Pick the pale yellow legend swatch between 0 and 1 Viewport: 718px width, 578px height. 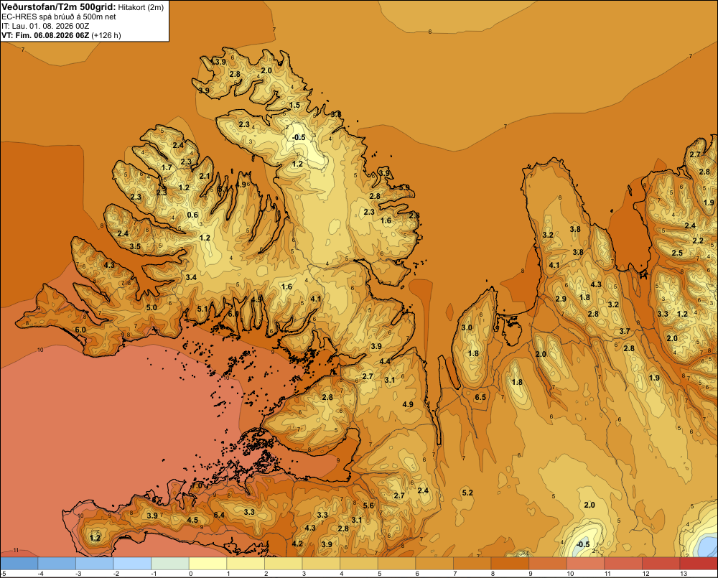[208, 564]
